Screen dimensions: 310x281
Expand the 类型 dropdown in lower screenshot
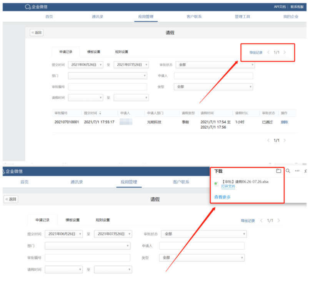202,258
